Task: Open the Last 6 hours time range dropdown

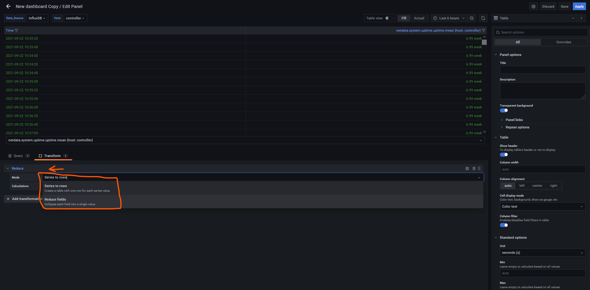Action: [x=449, y=18]
